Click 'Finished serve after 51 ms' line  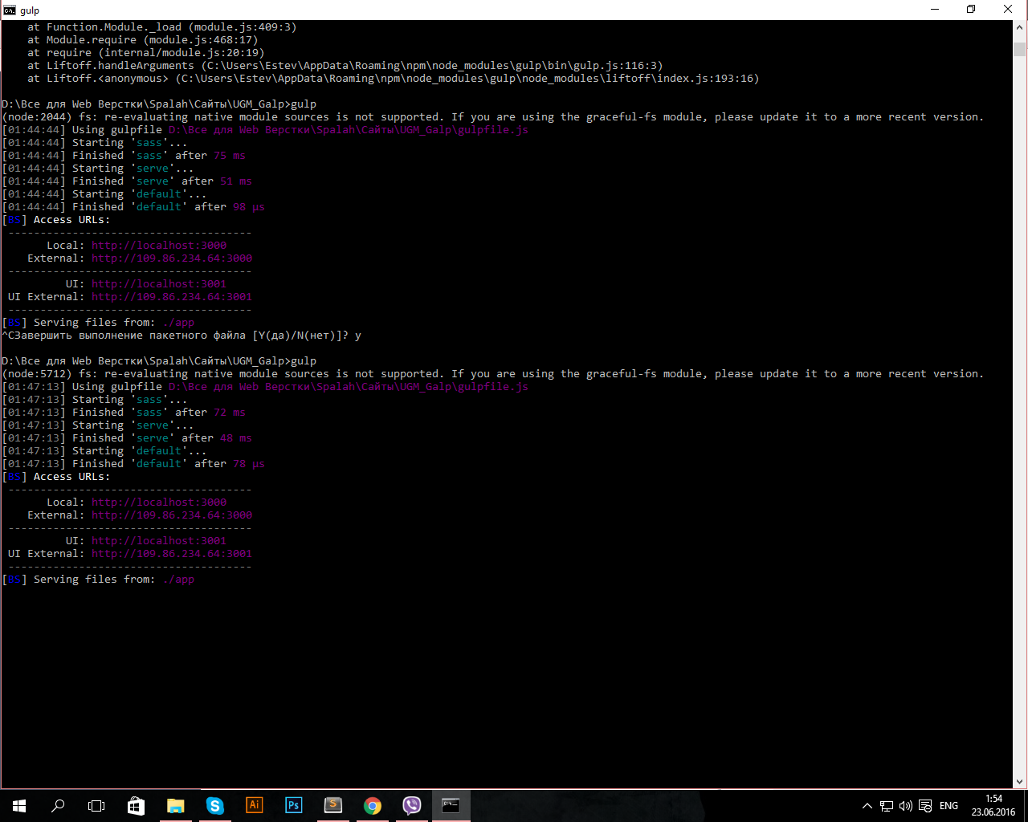pos(127,181)
